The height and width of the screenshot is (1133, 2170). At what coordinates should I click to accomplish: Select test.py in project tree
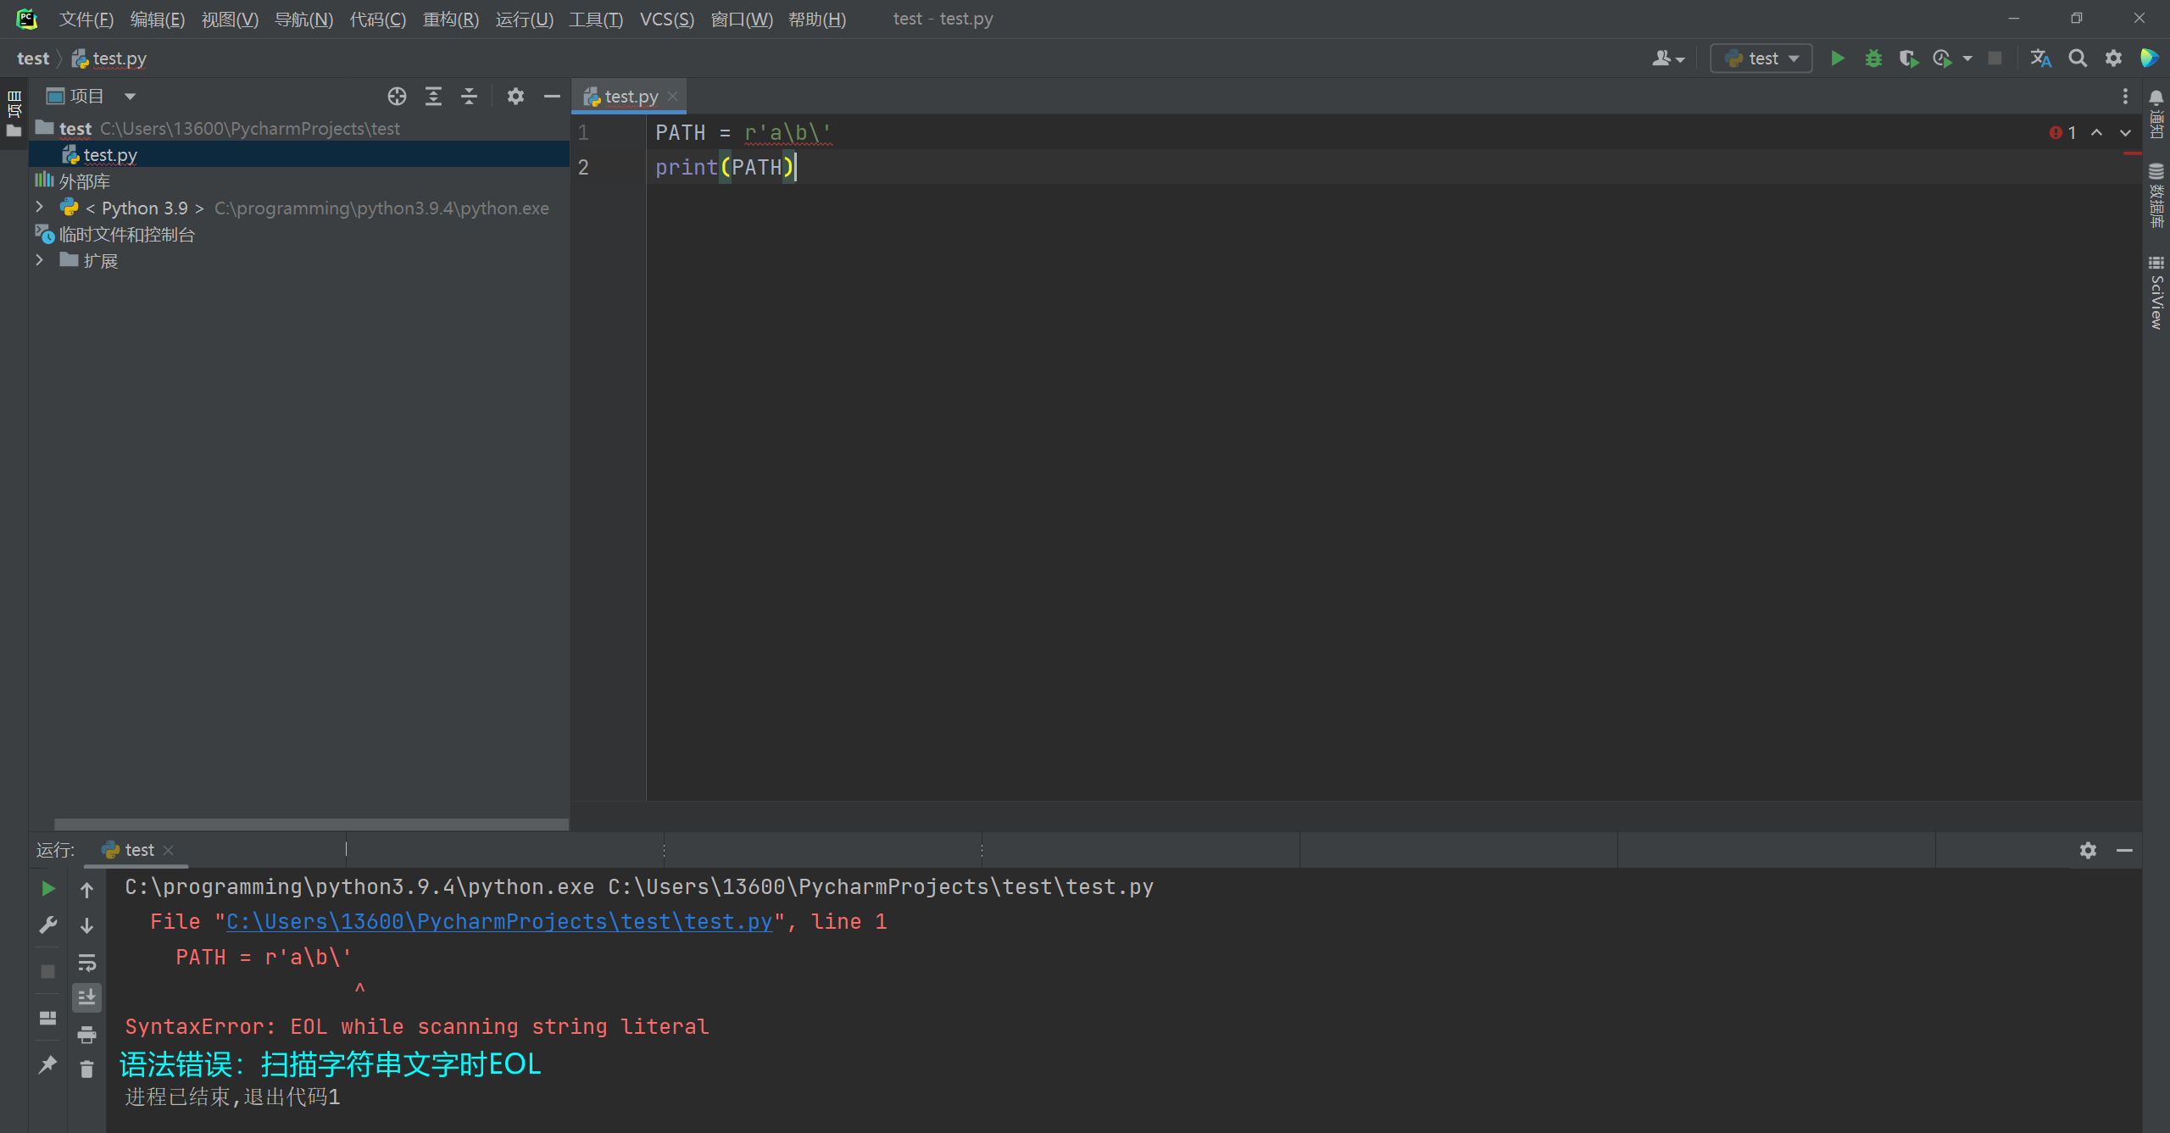coord(110,155)
